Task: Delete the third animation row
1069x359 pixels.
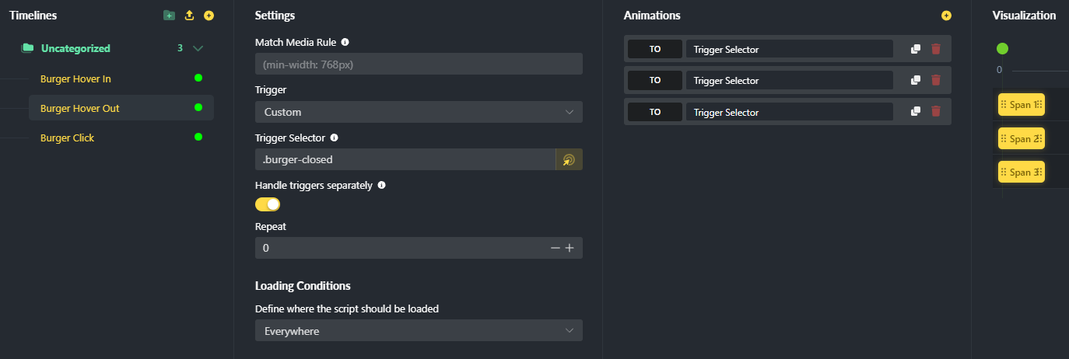Action: pyautogui.click(x=936, y=112)
